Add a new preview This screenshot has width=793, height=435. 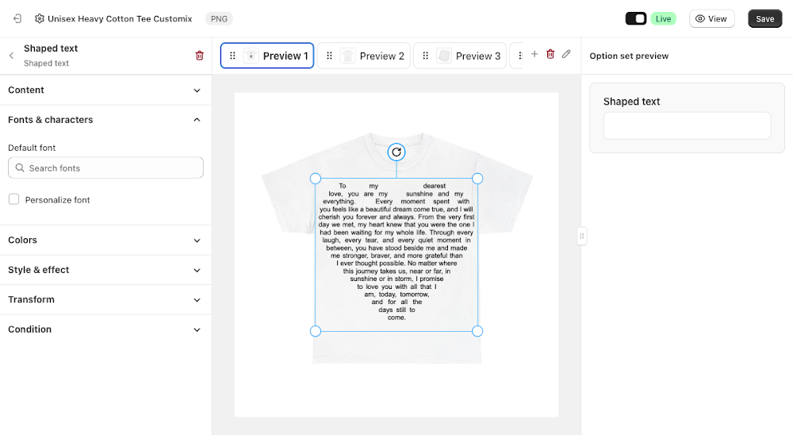click(534, 54)
